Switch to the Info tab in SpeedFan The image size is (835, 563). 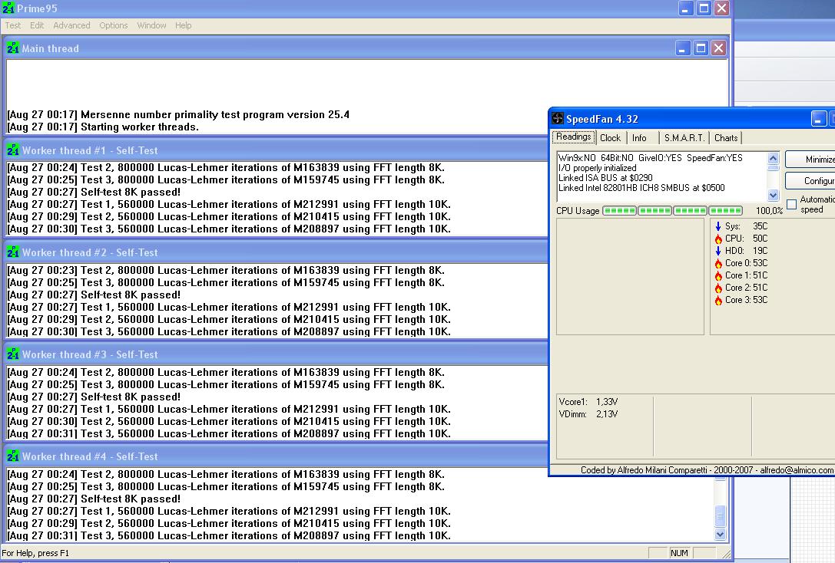click(x=639, y=138)
